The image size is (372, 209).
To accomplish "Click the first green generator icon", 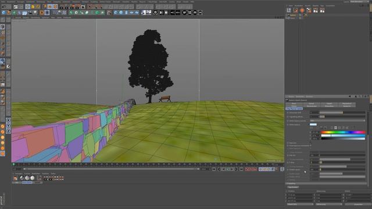I will 71,13.
